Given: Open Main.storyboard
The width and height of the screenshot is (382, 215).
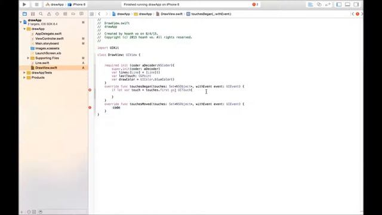Looking at the screenshot, I should click(47, 44).
